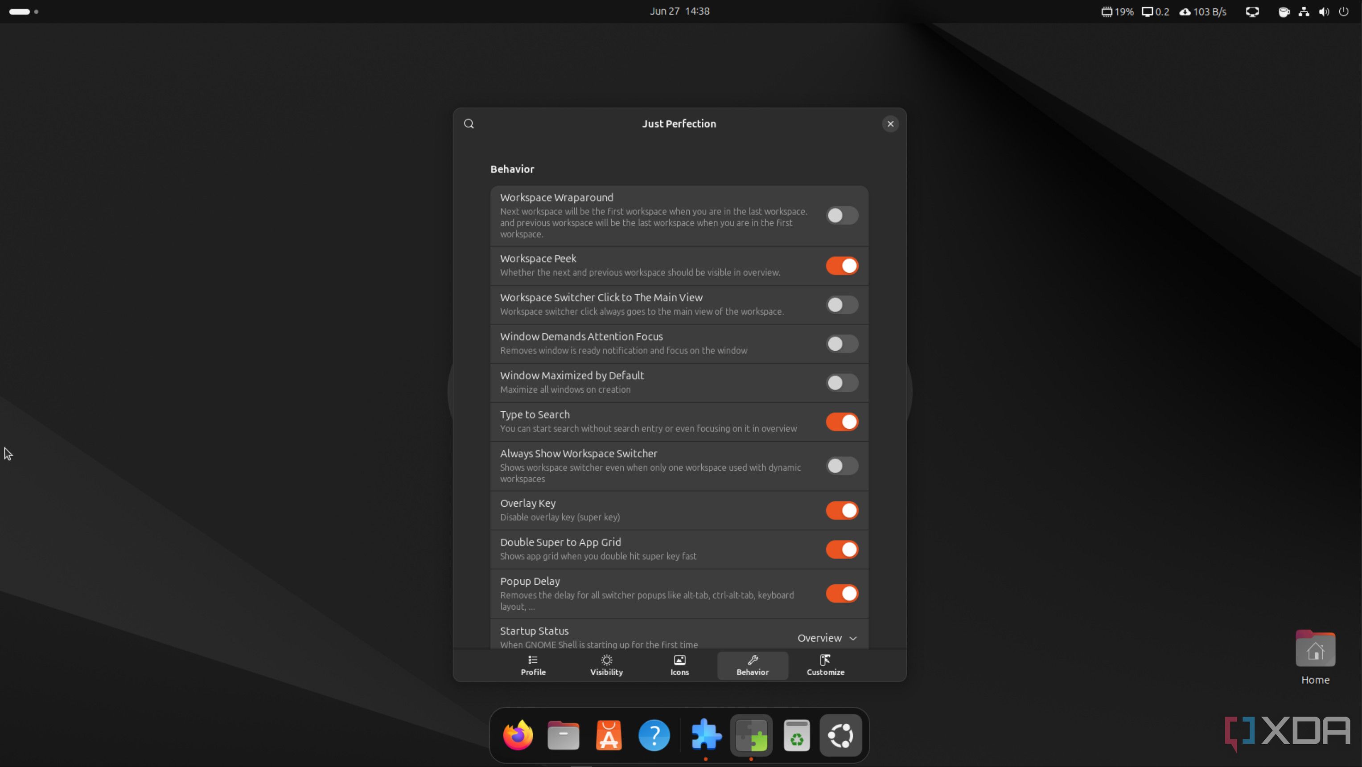This screenshot has height=767, width=1362.
Task: Click the Type to Search row title
Action: click(x=535, y=415)
